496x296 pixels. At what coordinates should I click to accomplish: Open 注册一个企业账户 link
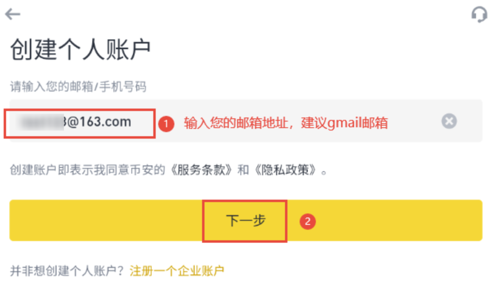(x=177, y=270)
